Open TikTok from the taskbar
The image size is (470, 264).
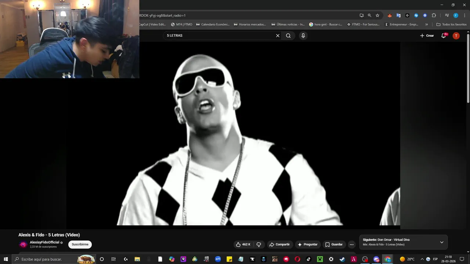308,259
